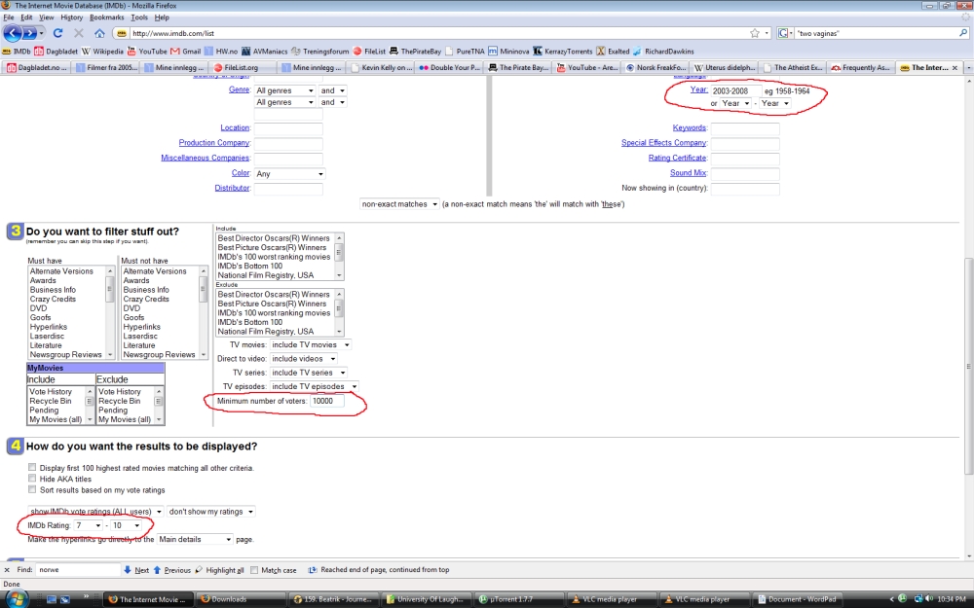Open uTorrent 1.7.7 from taskbar

coord(519,599)
